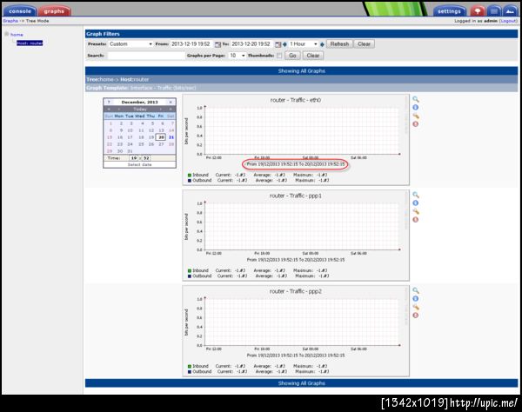
Task: Switch to the graphs tab
Action: click(54, 11)
